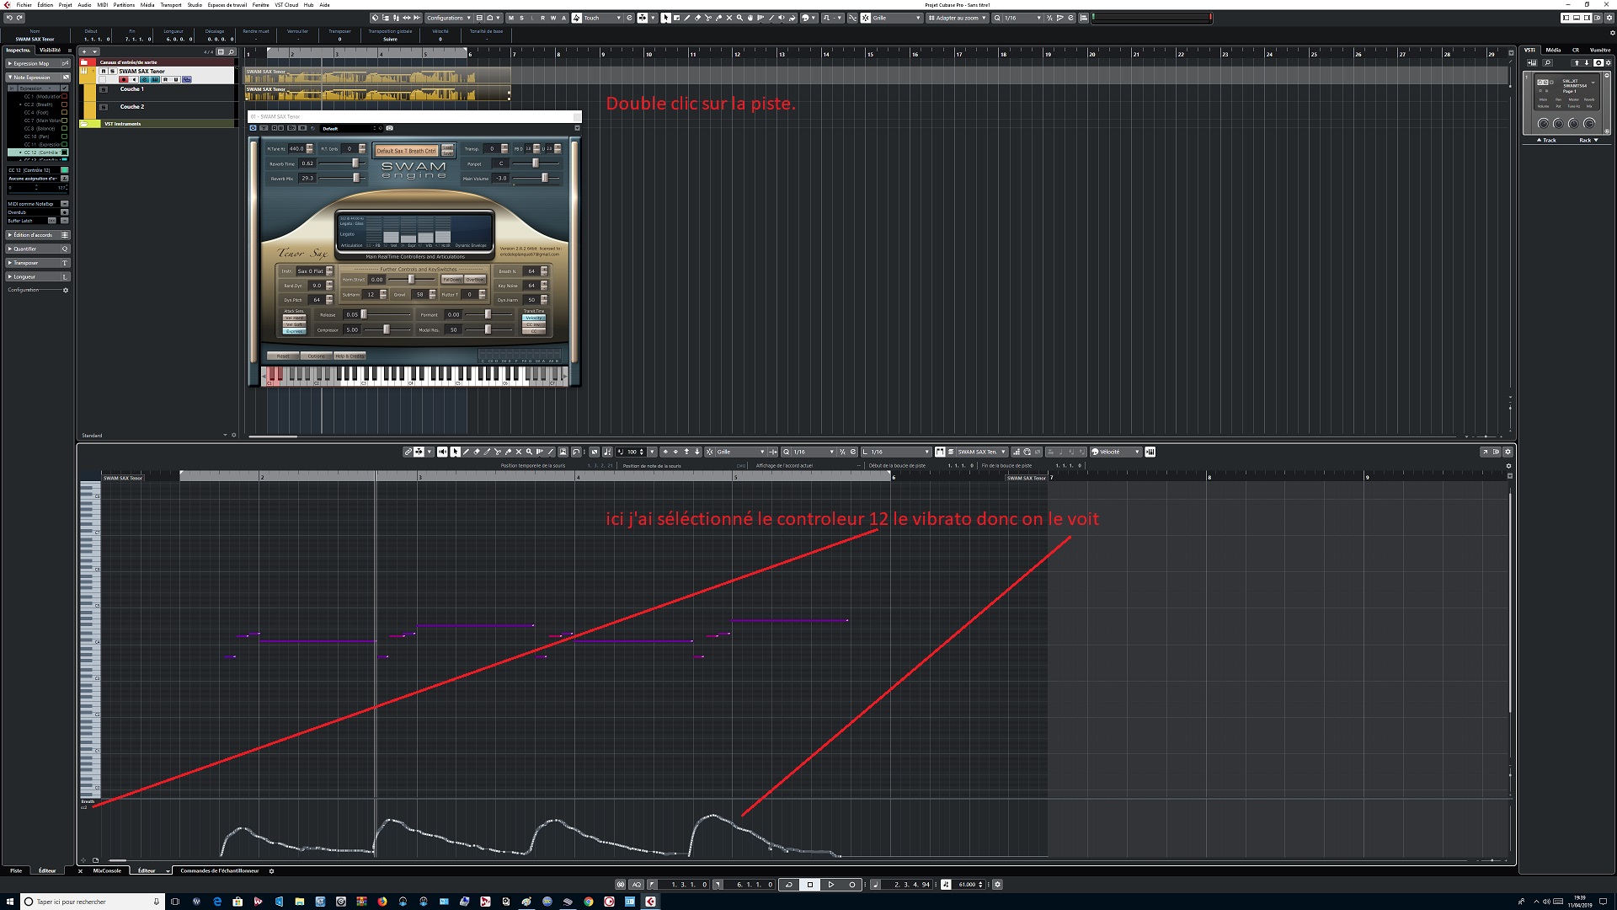1617x910 pixels.
Task: Select the Glue tool in the toolbar
Action: point(718,17)
